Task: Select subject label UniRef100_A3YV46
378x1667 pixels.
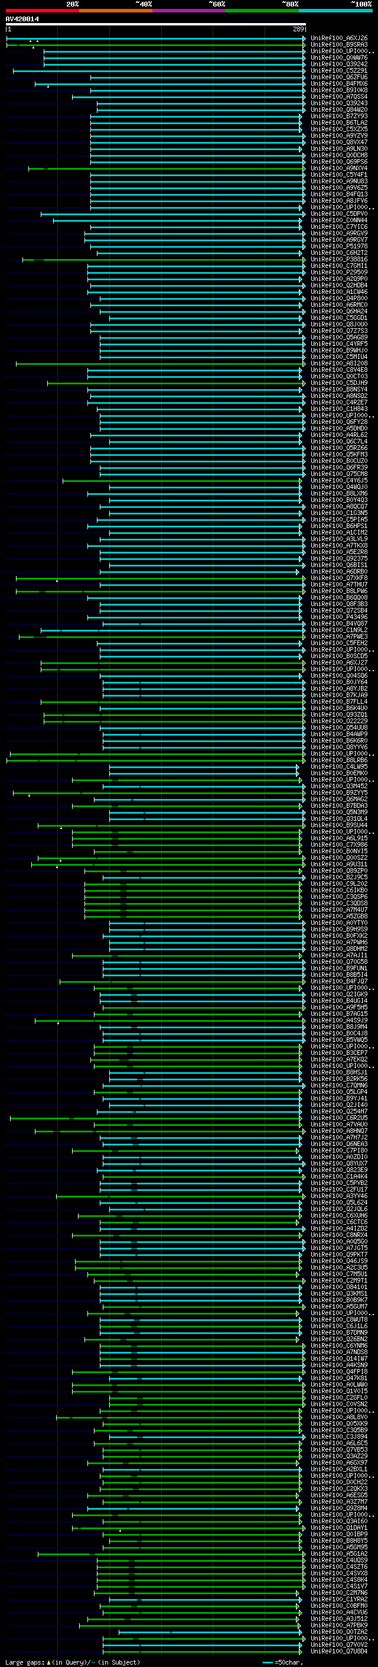Action: click(339, 1196)
